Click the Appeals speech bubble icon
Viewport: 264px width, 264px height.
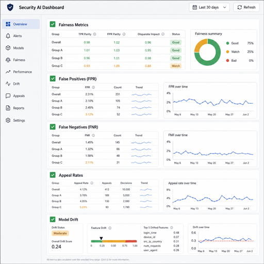pyautogui.click(x=8, y=96)
